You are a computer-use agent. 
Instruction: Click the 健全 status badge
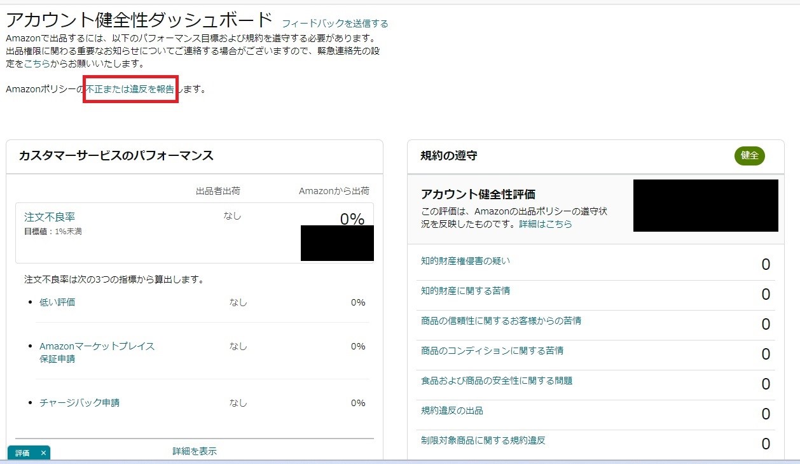tap(750, 156)
